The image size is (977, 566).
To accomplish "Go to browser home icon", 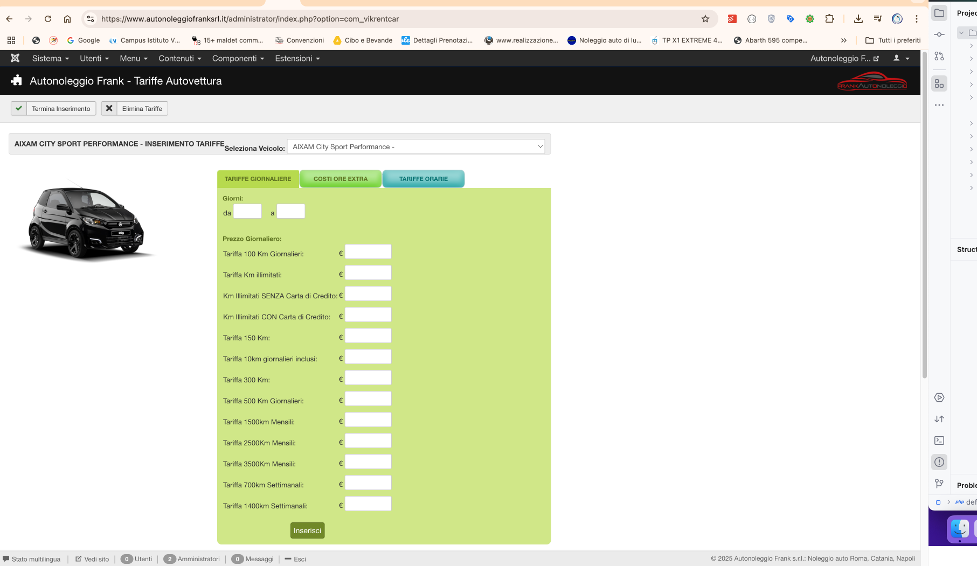I will pos(67,19).
